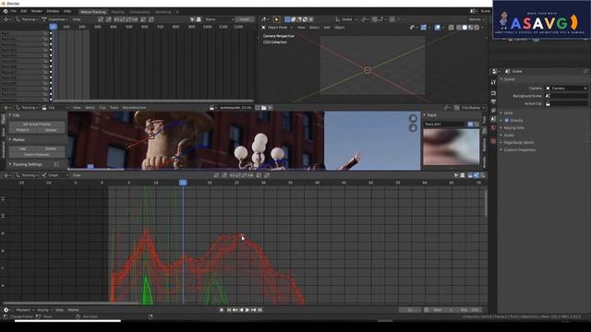
Task: Click the Prefetch button
Action: click(22, 130)
